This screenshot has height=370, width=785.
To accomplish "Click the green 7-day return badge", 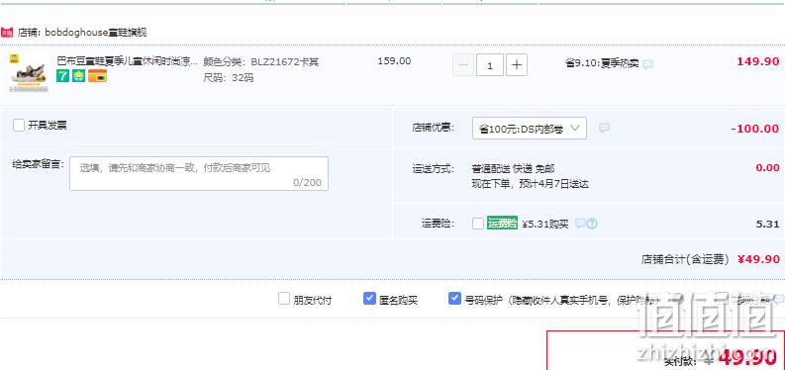I will pos(62,76).
